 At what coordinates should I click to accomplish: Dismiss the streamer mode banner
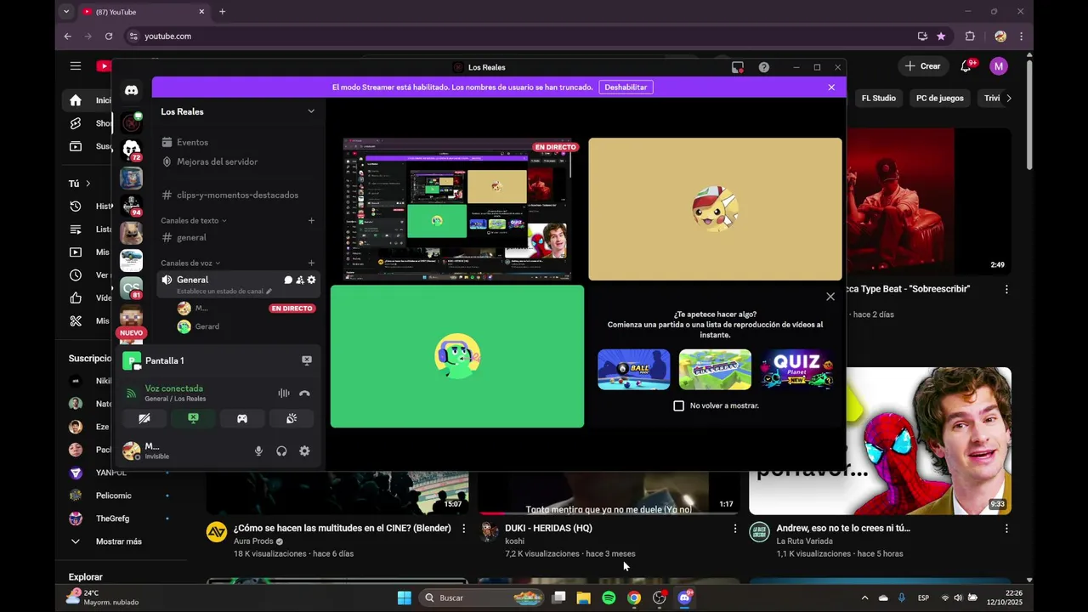831,88
